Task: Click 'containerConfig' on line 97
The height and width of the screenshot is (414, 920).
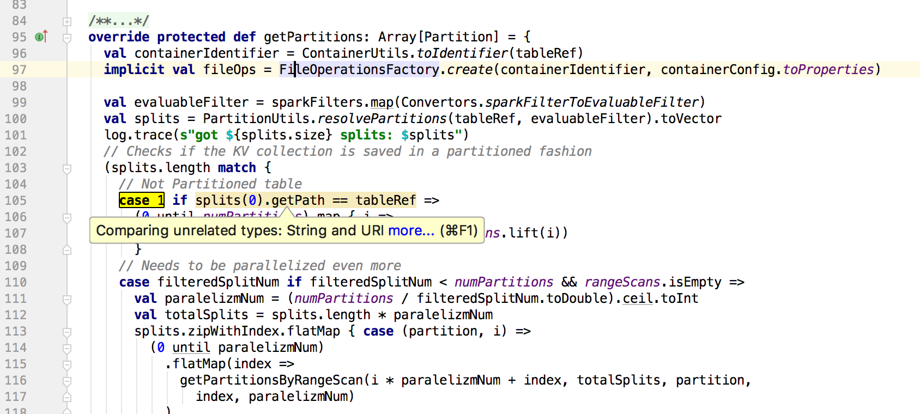Action: pos(718,70)
